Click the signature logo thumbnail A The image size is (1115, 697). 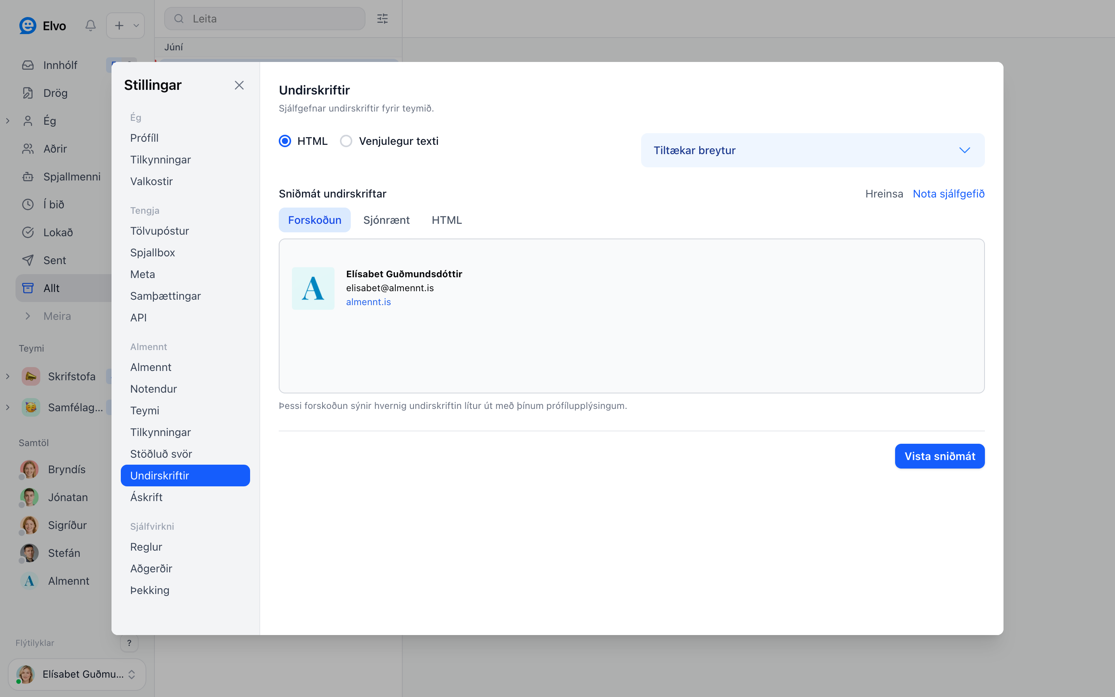(x=313, y=288)
